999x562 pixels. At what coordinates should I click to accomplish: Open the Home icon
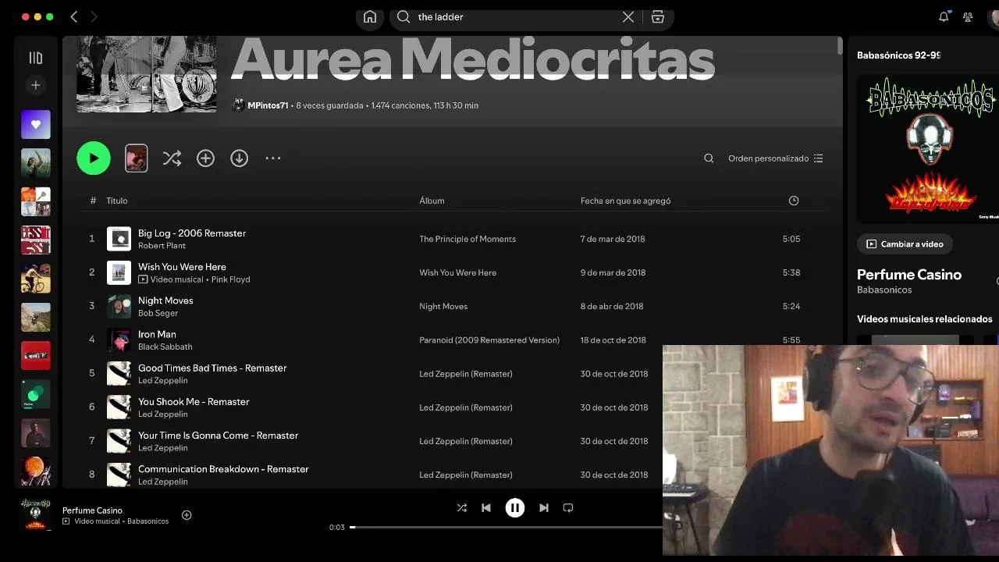tap(370, 16)
